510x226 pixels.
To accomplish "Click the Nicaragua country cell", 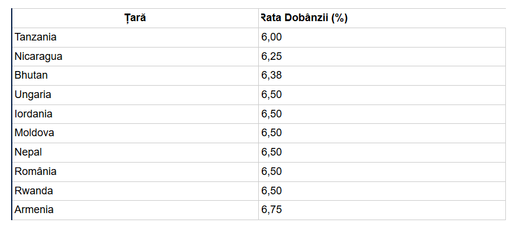I will point(136,56).
